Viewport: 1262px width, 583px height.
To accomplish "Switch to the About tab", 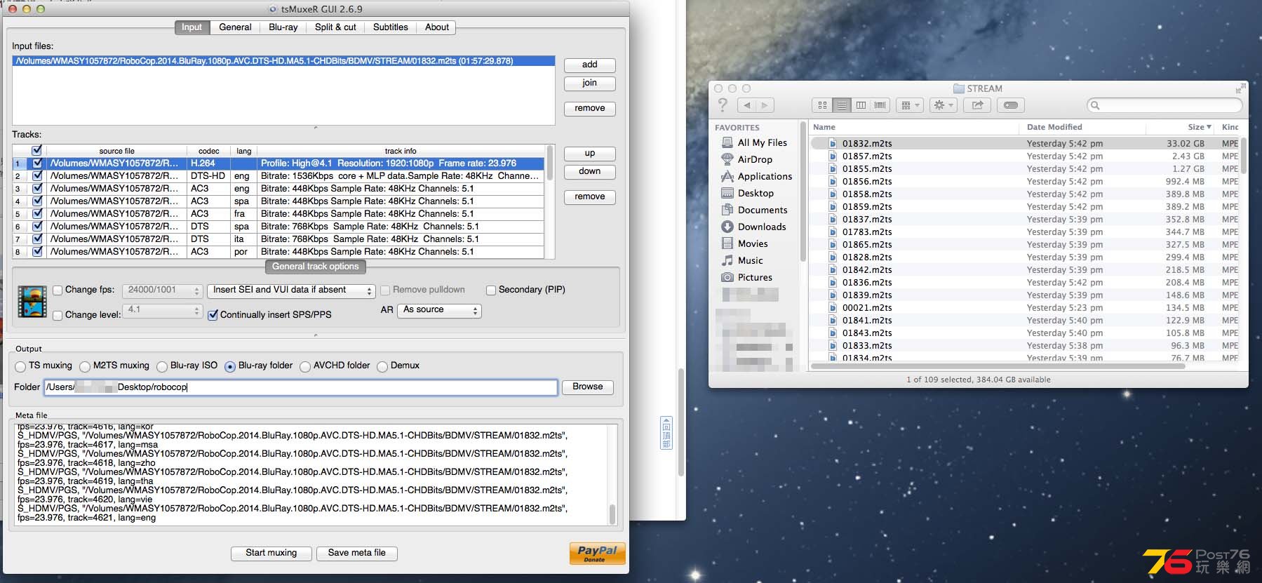I will click(437, 27).
